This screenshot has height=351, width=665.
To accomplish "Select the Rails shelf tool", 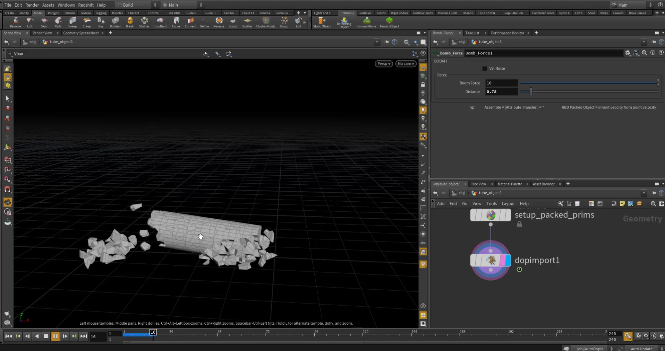I will [58, 23].
